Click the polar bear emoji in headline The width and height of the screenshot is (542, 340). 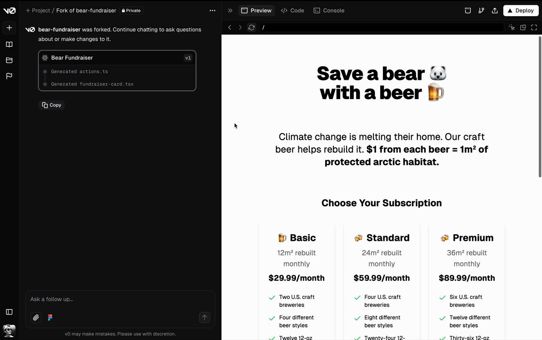click(438, 73)
